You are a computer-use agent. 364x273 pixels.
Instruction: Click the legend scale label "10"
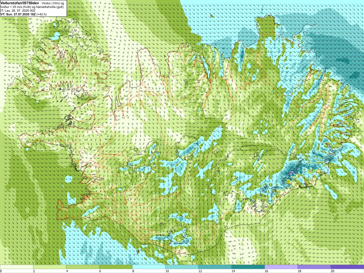(x=167, y=271)
